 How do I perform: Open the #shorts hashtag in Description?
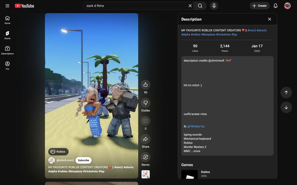262,30
